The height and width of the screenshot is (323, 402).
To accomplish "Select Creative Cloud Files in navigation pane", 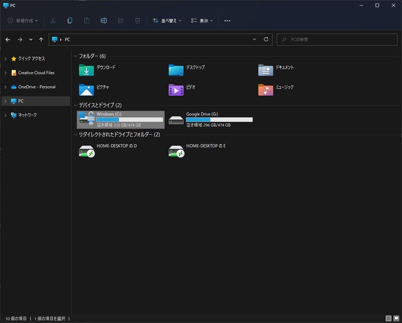I will click(x=36, y=73).
